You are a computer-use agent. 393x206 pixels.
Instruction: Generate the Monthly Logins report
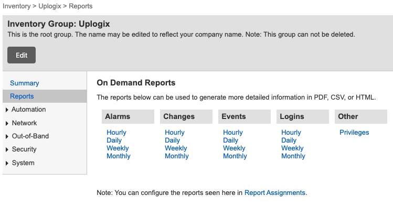(293, 156)
